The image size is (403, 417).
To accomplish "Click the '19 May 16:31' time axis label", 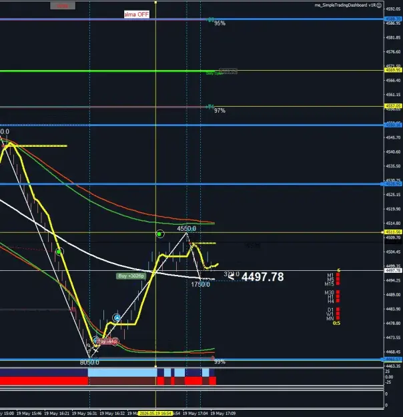I will (85, 413).
